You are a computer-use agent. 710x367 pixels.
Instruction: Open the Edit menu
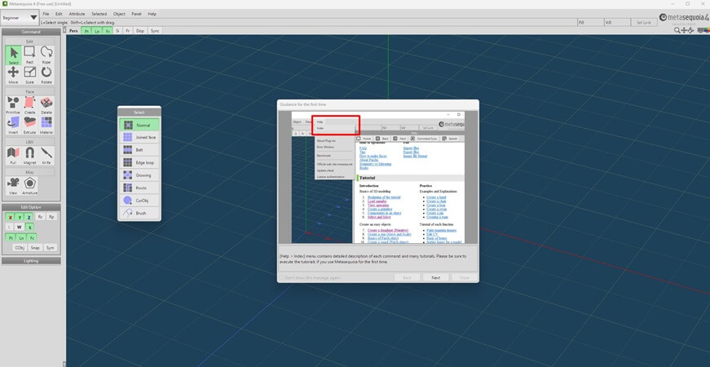click(x=59, y=14)
